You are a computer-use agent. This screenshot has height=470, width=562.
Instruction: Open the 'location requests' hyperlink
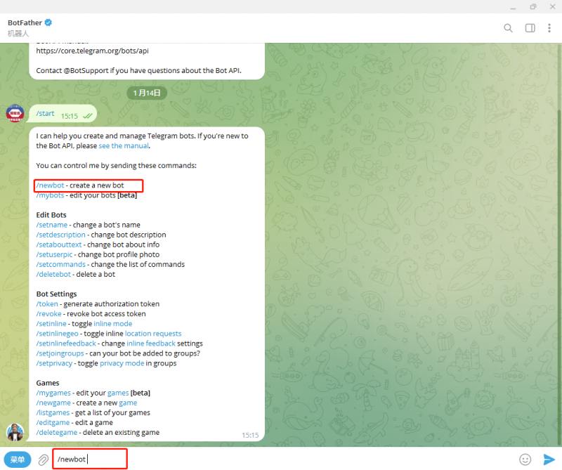[153, 334]
